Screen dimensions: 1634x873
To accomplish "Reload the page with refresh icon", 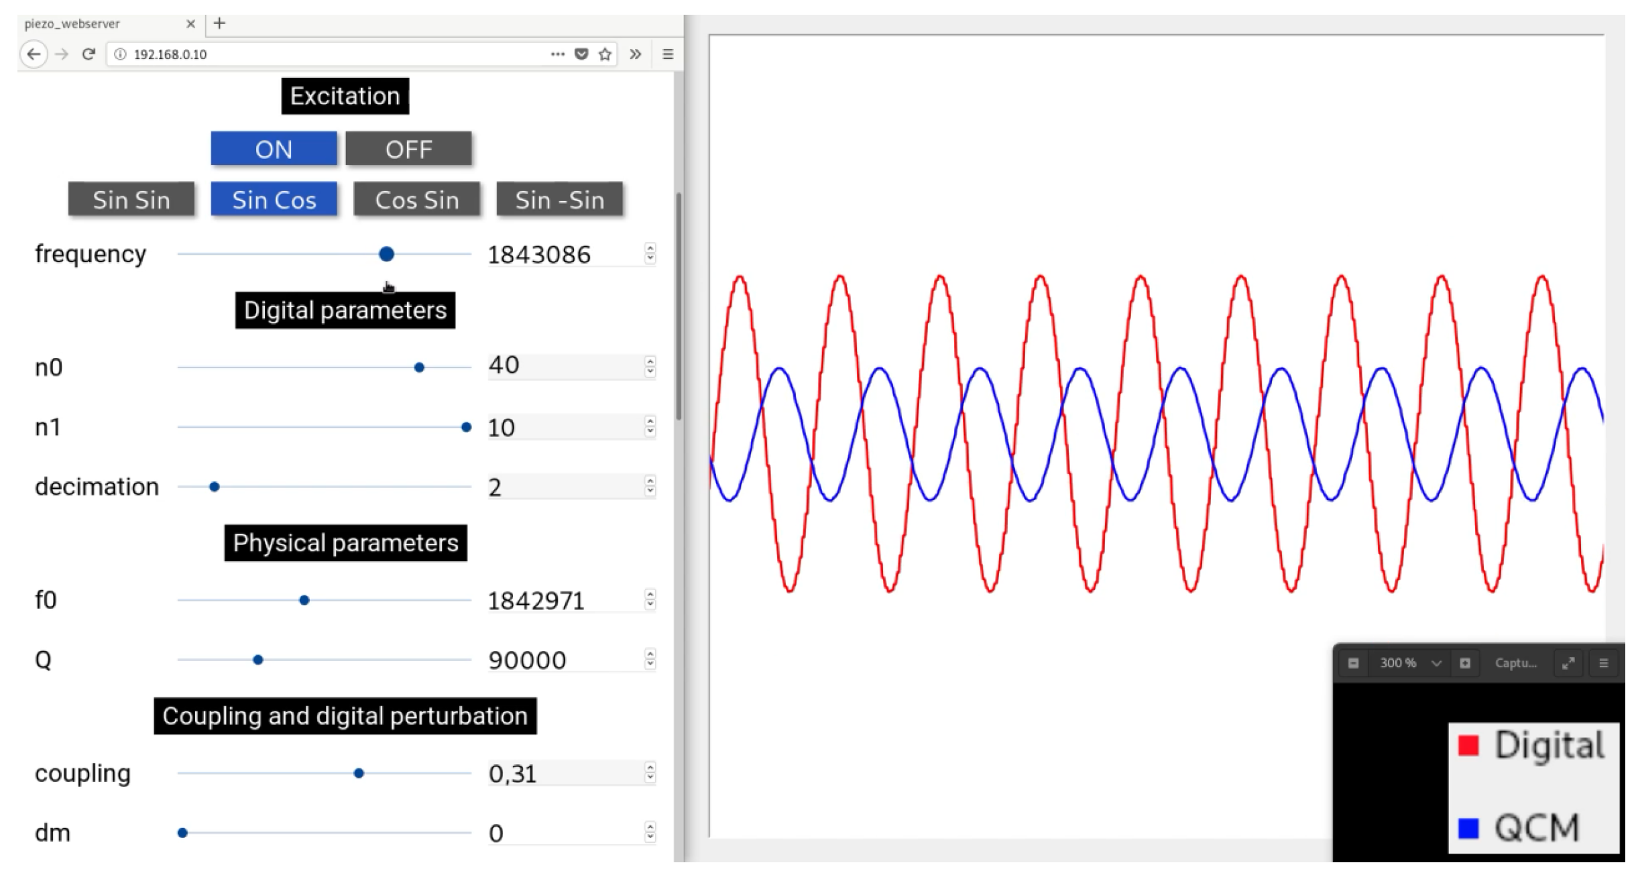I will pos(89,54).
